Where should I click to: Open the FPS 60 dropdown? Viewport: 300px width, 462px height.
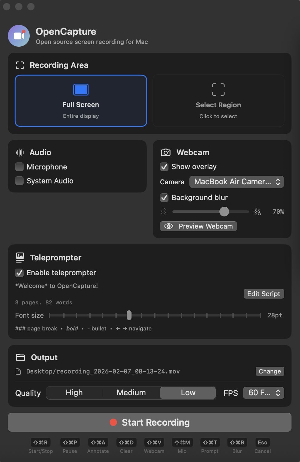pyautogui.click(x=264, y=393)
